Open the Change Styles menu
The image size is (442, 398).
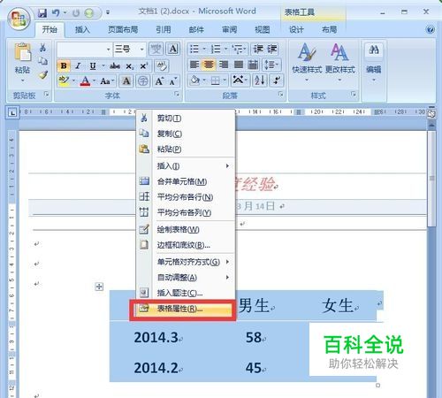point(340,63)
